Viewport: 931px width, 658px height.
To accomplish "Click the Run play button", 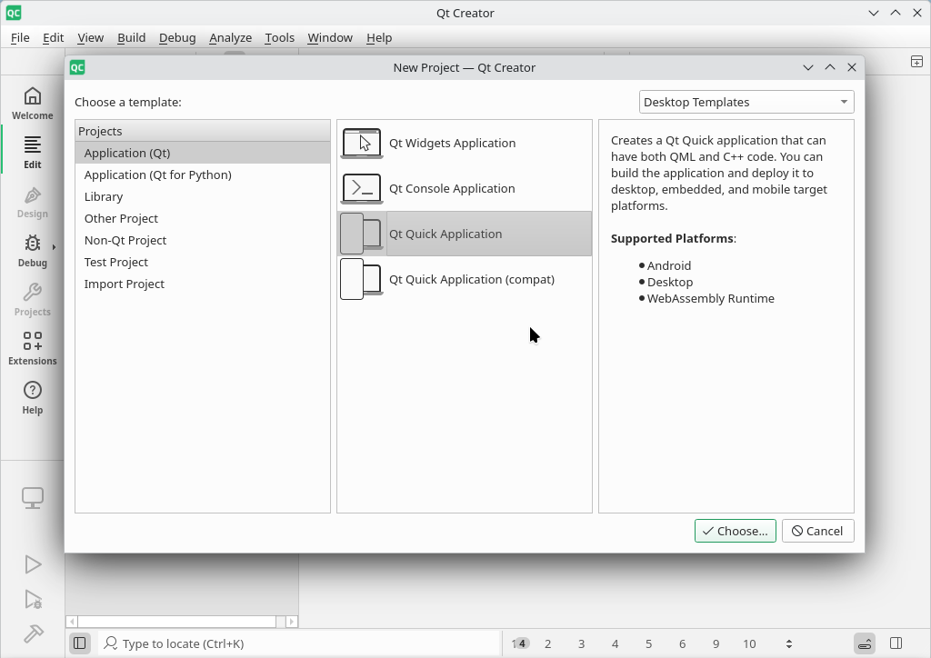I will click(x=33, y=564).
